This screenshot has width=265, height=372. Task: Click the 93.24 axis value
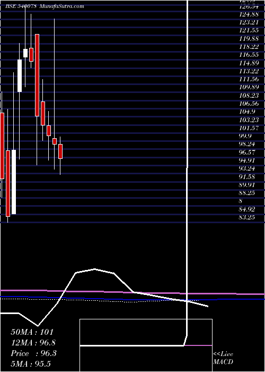tap(247, 168)
